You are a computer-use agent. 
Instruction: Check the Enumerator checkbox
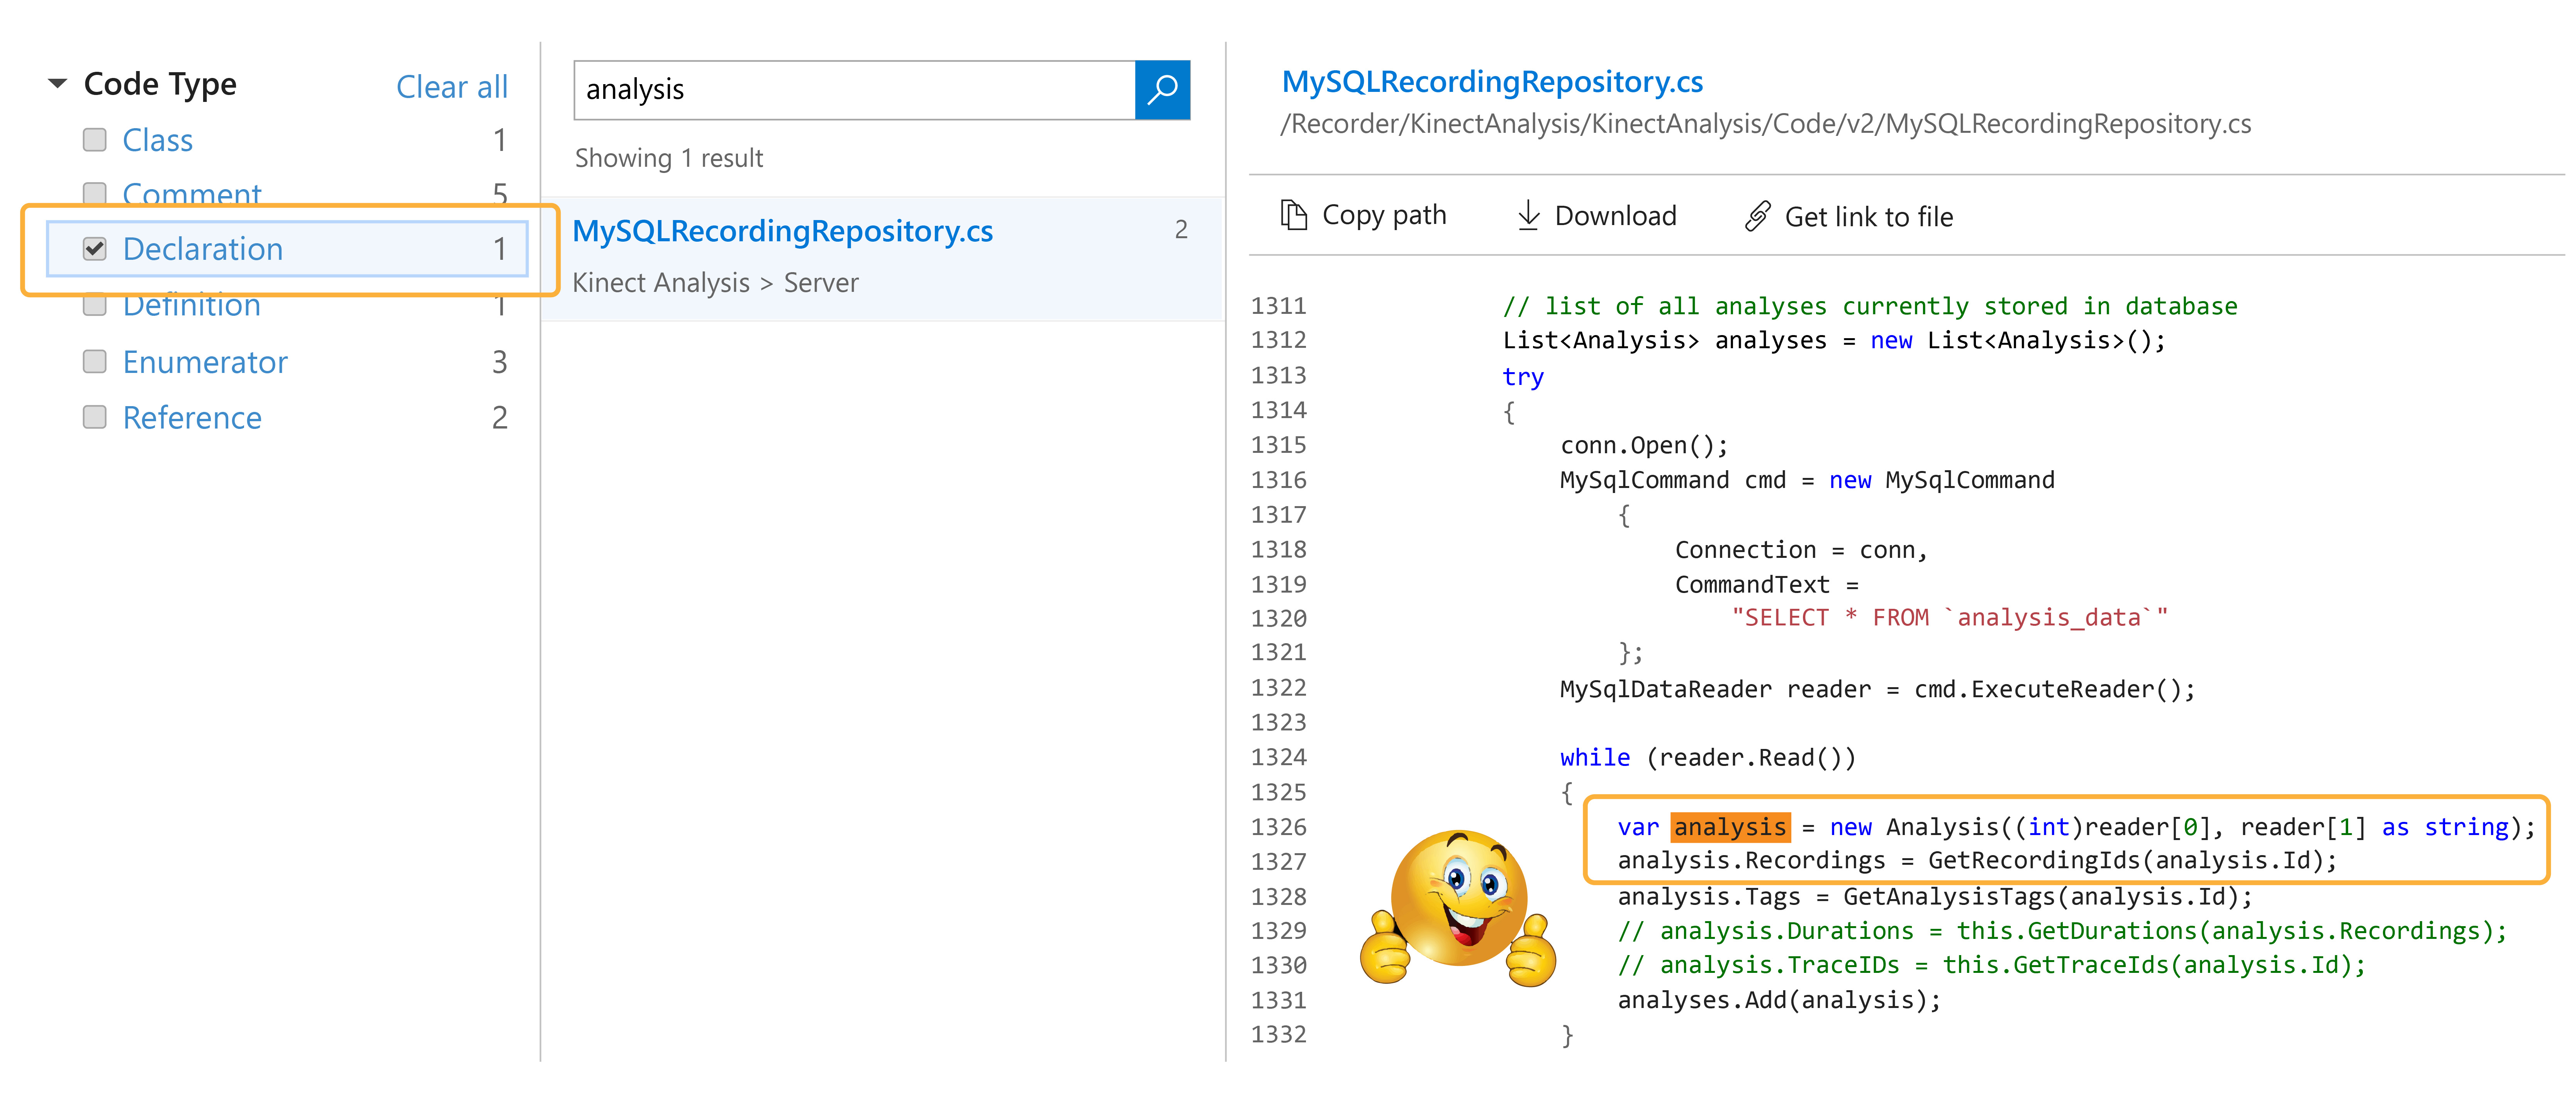pos(95,362)
